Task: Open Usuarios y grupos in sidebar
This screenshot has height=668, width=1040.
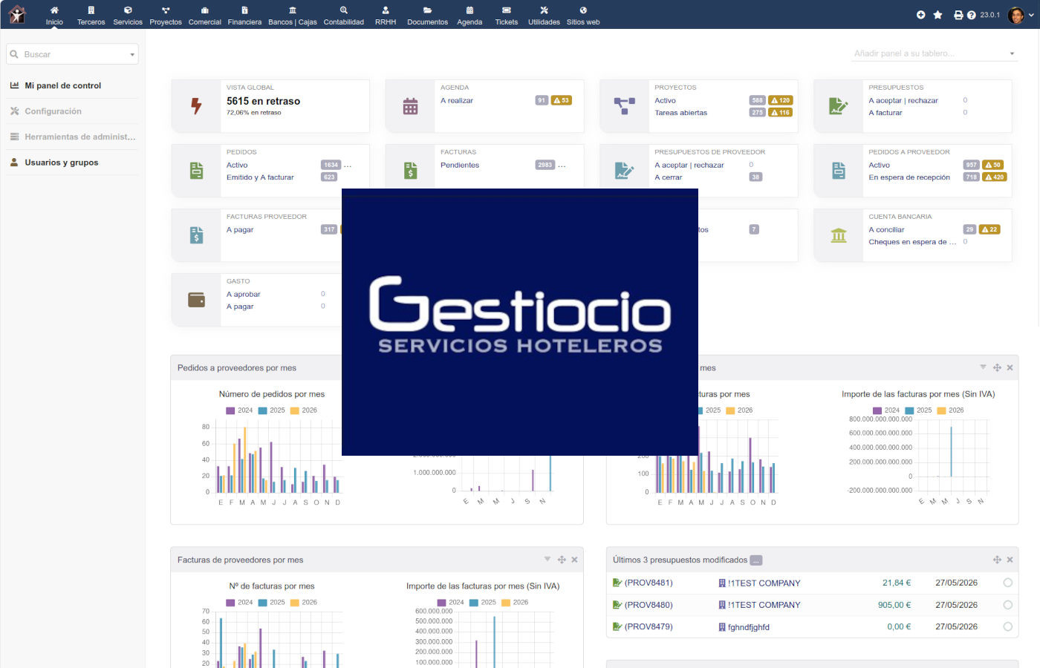Action: [x=62, y=163]
